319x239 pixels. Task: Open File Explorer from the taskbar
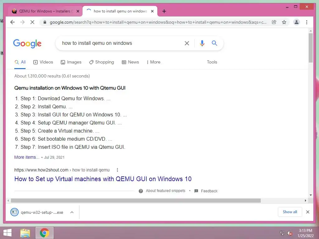click(x=25, y=233)
